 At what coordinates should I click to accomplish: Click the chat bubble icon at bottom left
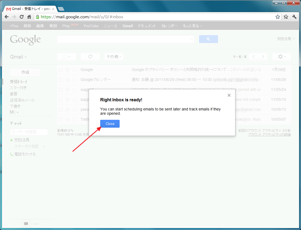click(x=26, y=224)
